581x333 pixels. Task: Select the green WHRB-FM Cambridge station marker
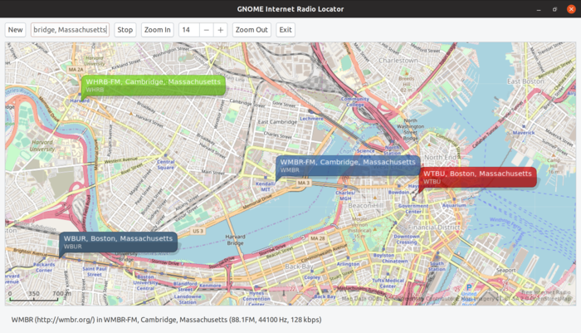pos(154,85)
